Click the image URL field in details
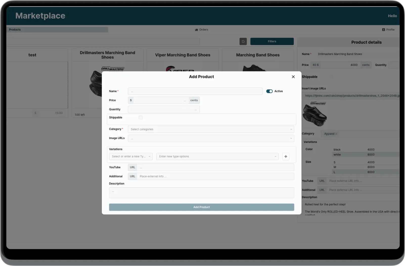This screenshot has height=266, width=405. (351, 96)
